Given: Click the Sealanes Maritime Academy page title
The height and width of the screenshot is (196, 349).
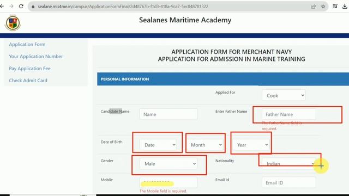Looking at the screenshot, I should tap(185, 20).
